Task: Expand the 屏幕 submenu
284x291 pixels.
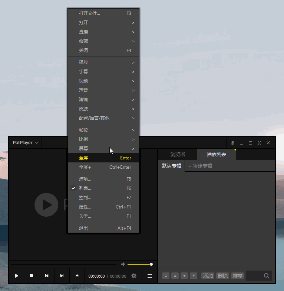Action: (103, 149)
